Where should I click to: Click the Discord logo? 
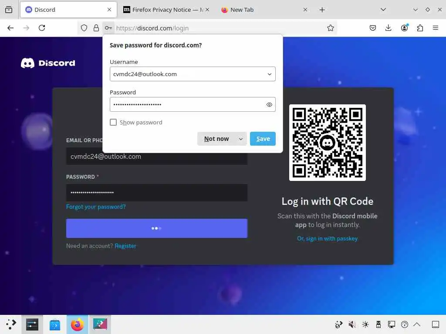[x=48, y=63]
